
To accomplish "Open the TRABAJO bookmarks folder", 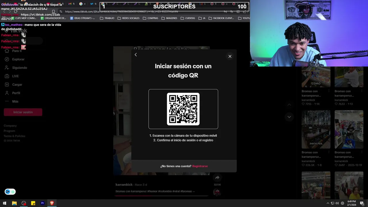I will pos(107,18).
